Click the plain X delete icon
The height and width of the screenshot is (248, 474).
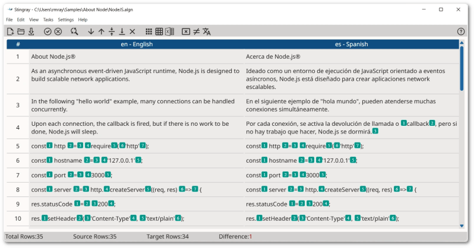pos(132,31)
